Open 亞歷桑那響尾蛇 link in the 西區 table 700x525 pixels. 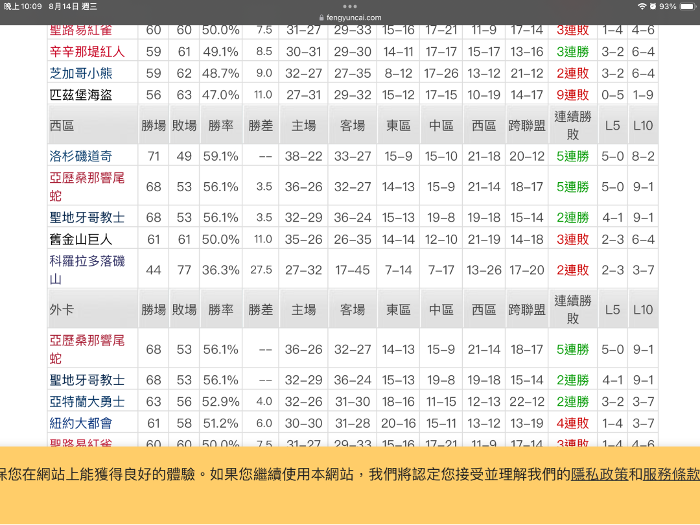coord(87,187)
